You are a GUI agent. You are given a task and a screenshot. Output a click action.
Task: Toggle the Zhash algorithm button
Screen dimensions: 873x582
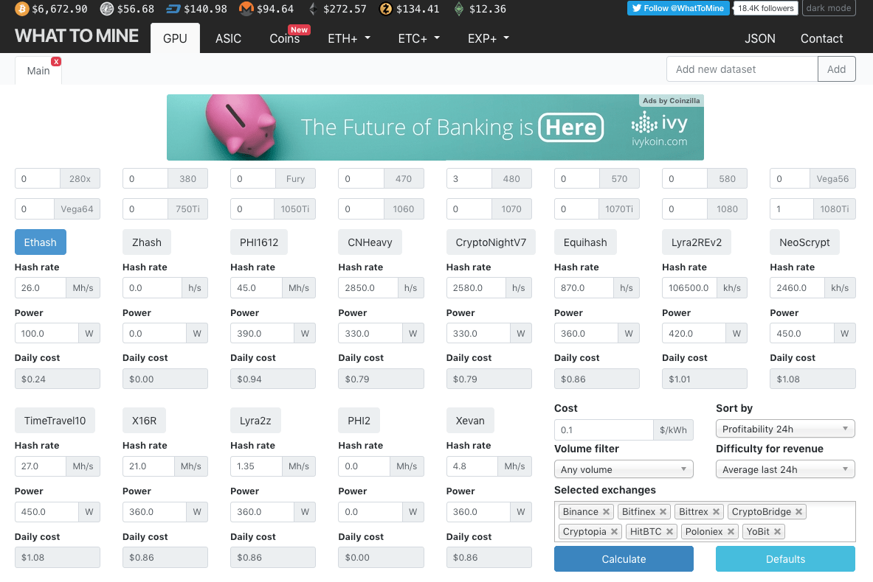point(146,242)
